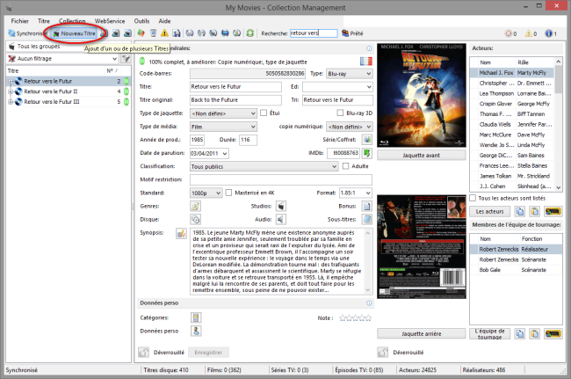Open the Bonus features icon
The image size is (571, 379).
coord(366,207)
